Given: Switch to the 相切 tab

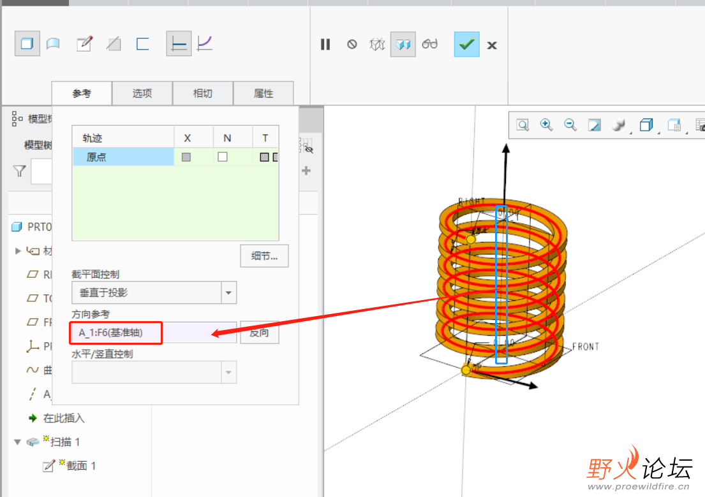Looking at the screenshot, I should tap(203, 94).
